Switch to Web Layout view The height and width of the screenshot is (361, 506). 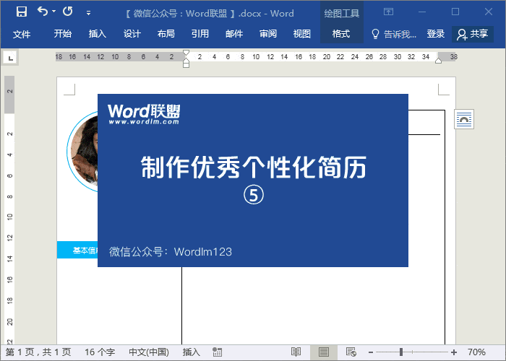(351, 352)
